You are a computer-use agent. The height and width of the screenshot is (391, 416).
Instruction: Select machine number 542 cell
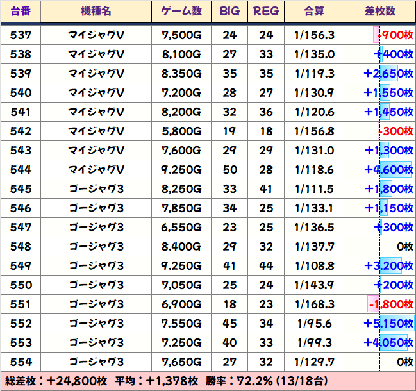click(21, 131)
